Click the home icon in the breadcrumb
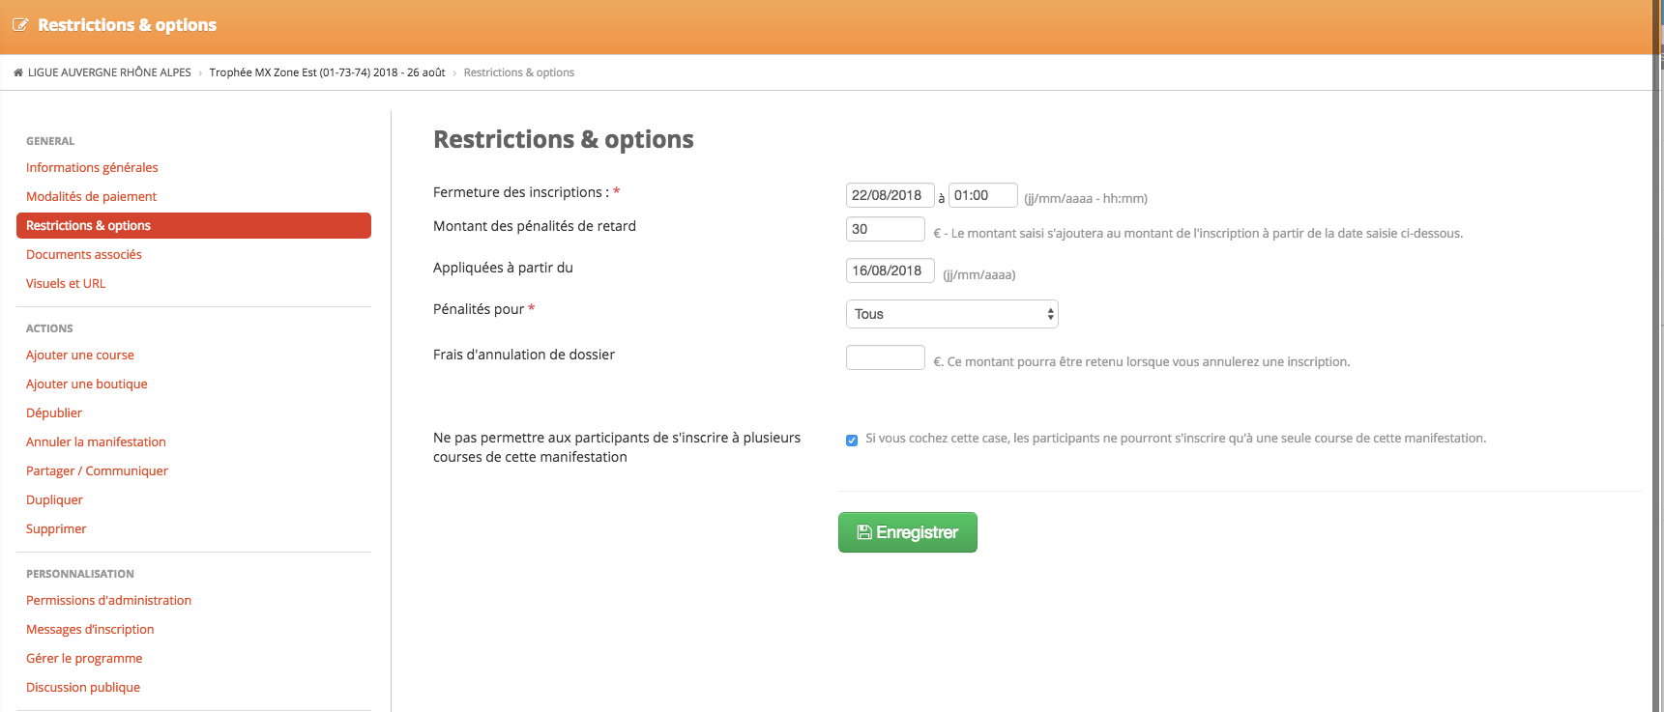 click(x=18, y=72)
